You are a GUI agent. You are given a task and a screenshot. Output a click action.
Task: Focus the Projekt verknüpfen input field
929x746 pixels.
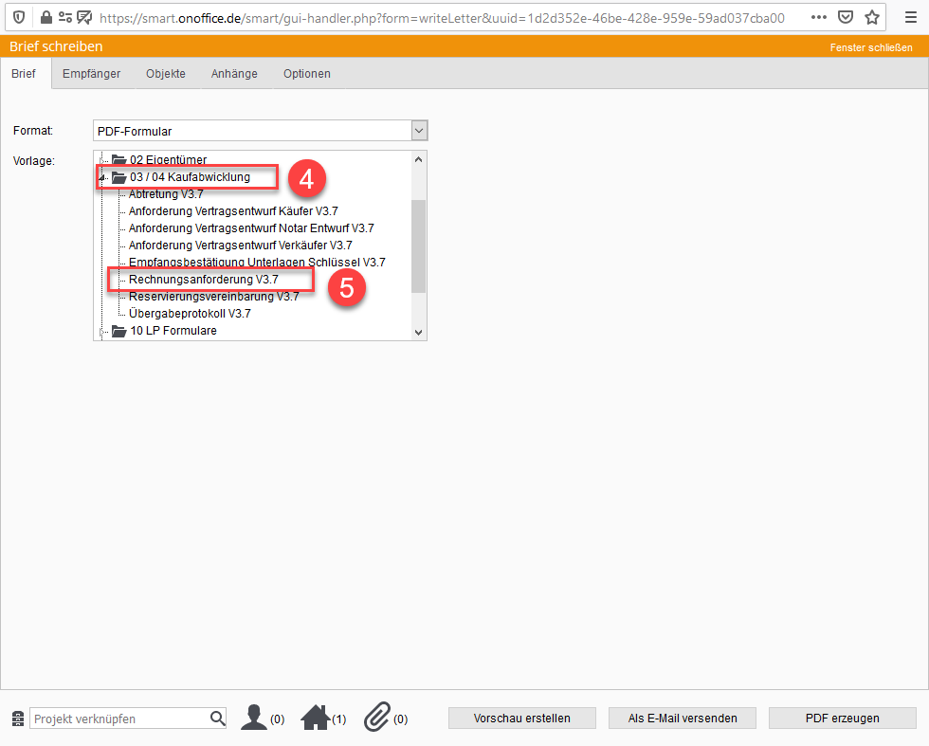[x=119, y=719]
